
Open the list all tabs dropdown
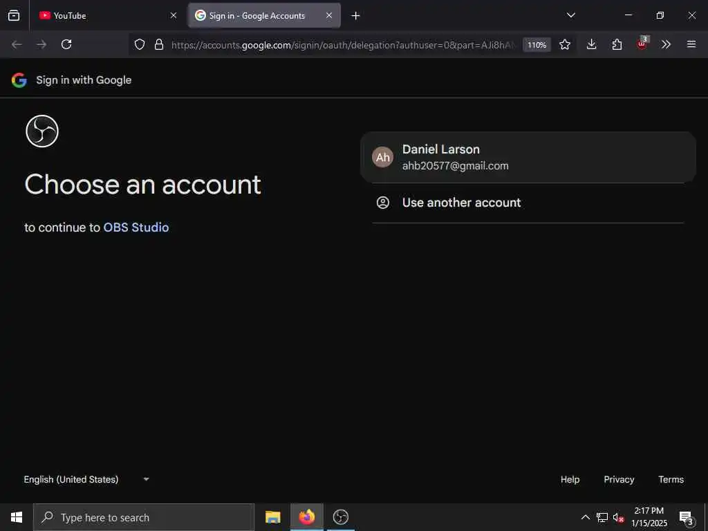tap(570, 15)
